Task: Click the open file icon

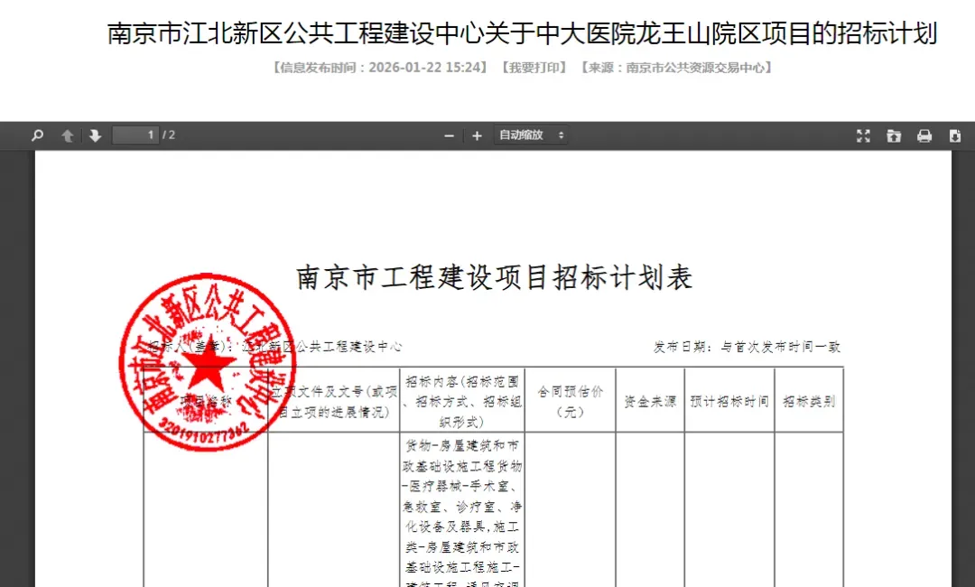Action: pos(894,135)
